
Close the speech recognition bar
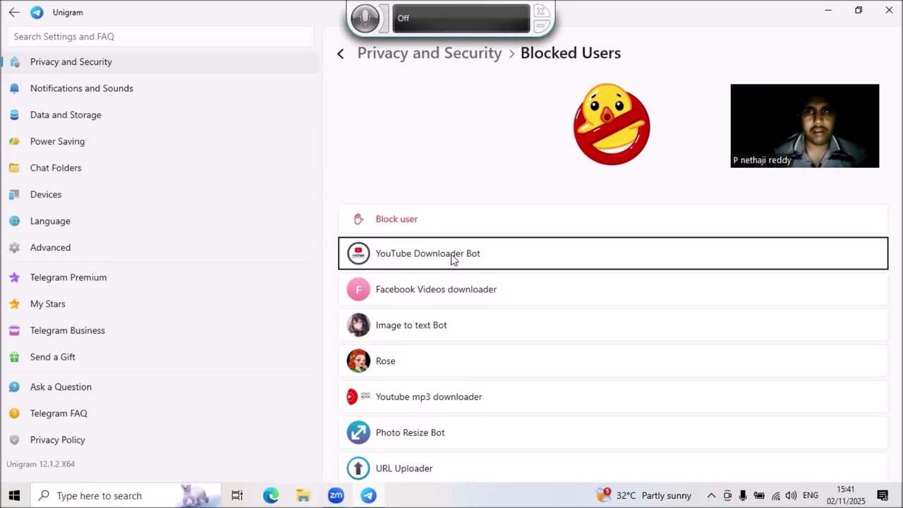click(x=541, y=11)
